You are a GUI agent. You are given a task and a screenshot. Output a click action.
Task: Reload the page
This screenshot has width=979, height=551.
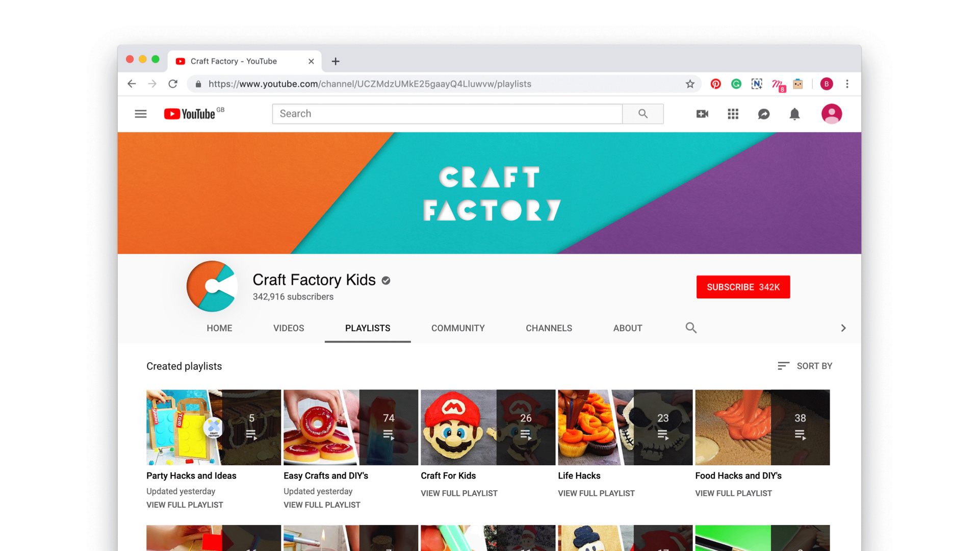pos(173,84)
